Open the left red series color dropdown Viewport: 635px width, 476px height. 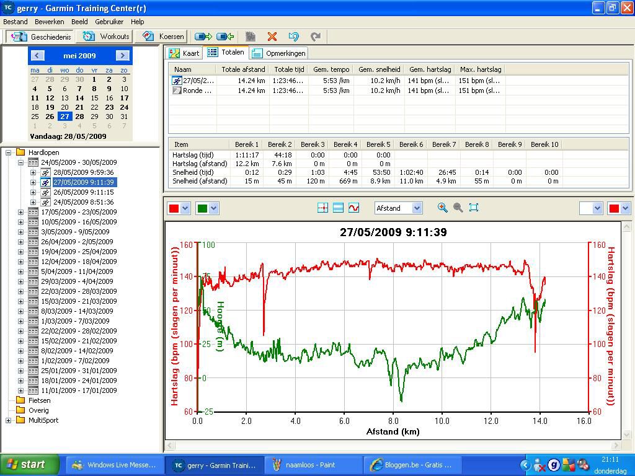click(x=179, y=208)
